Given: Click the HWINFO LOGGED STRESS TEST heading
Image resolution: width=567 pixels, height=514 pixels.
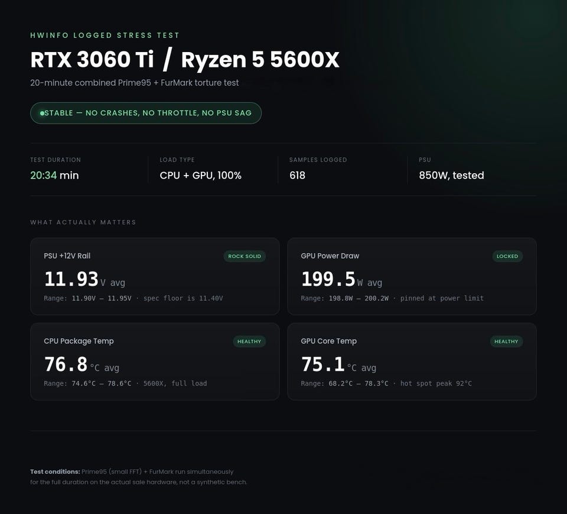Looking at the screenshot, I should pyautogui.click(x=105, y=35).
